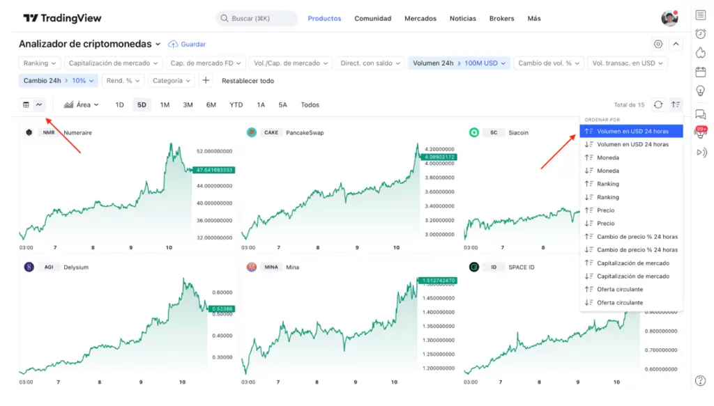
Task: Switch to chart view layout
Action: coord(39,104)
